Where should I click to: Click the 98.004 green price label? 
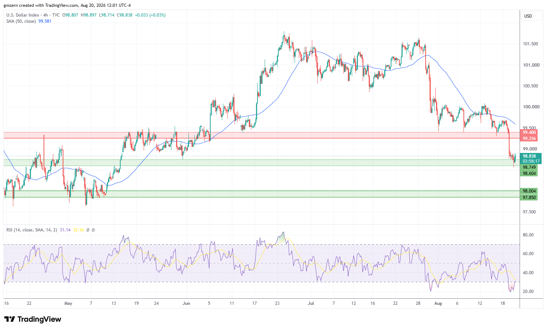(x=529, y=191)
